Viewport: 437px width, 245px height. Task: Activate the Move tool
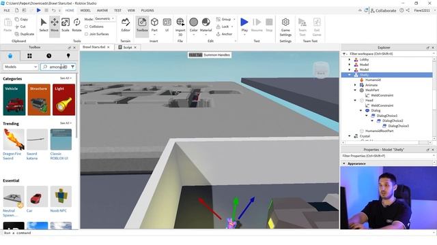[x=55, y=24]
